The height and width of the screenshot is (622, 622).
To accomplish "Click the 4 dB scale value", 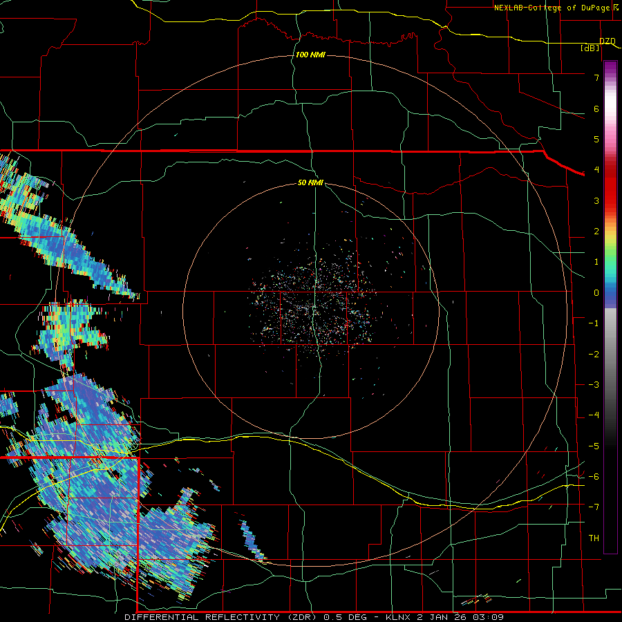I will click(596, 170).
